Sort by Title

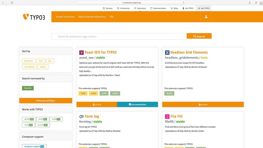(41, 61)
